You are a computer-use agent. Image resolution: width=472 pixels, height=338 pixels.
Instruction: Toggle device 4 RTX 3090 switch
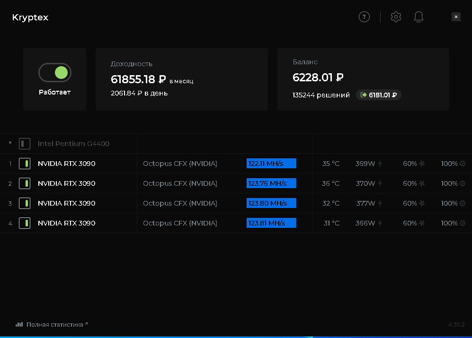point(25,223)
